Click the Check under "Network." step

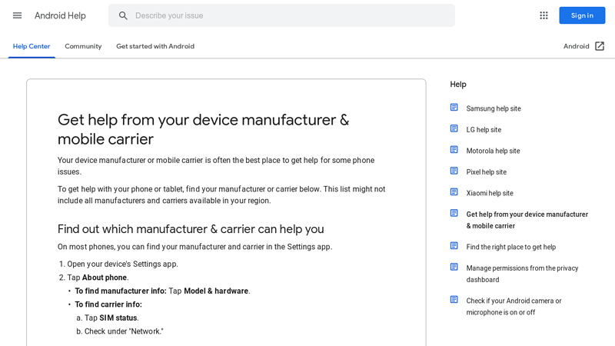(x=124, y=331)
